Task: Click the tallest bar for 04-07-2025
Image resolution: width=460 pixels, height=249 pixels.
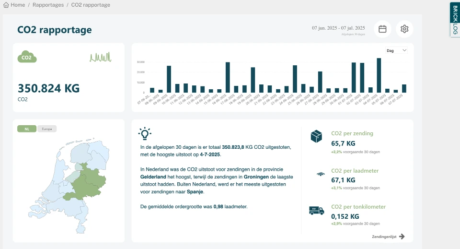Action: (379, 75)
